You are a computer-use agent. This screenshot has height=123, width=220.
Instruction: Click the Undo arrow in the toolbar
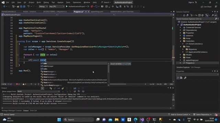coord(29,6)
